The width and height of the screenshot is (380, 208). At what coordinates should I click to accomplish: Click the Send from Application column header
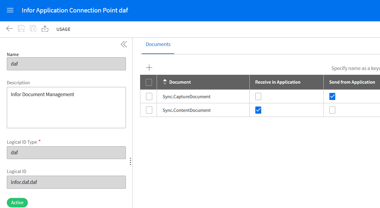pyautogui.click(x=352, y=82)
